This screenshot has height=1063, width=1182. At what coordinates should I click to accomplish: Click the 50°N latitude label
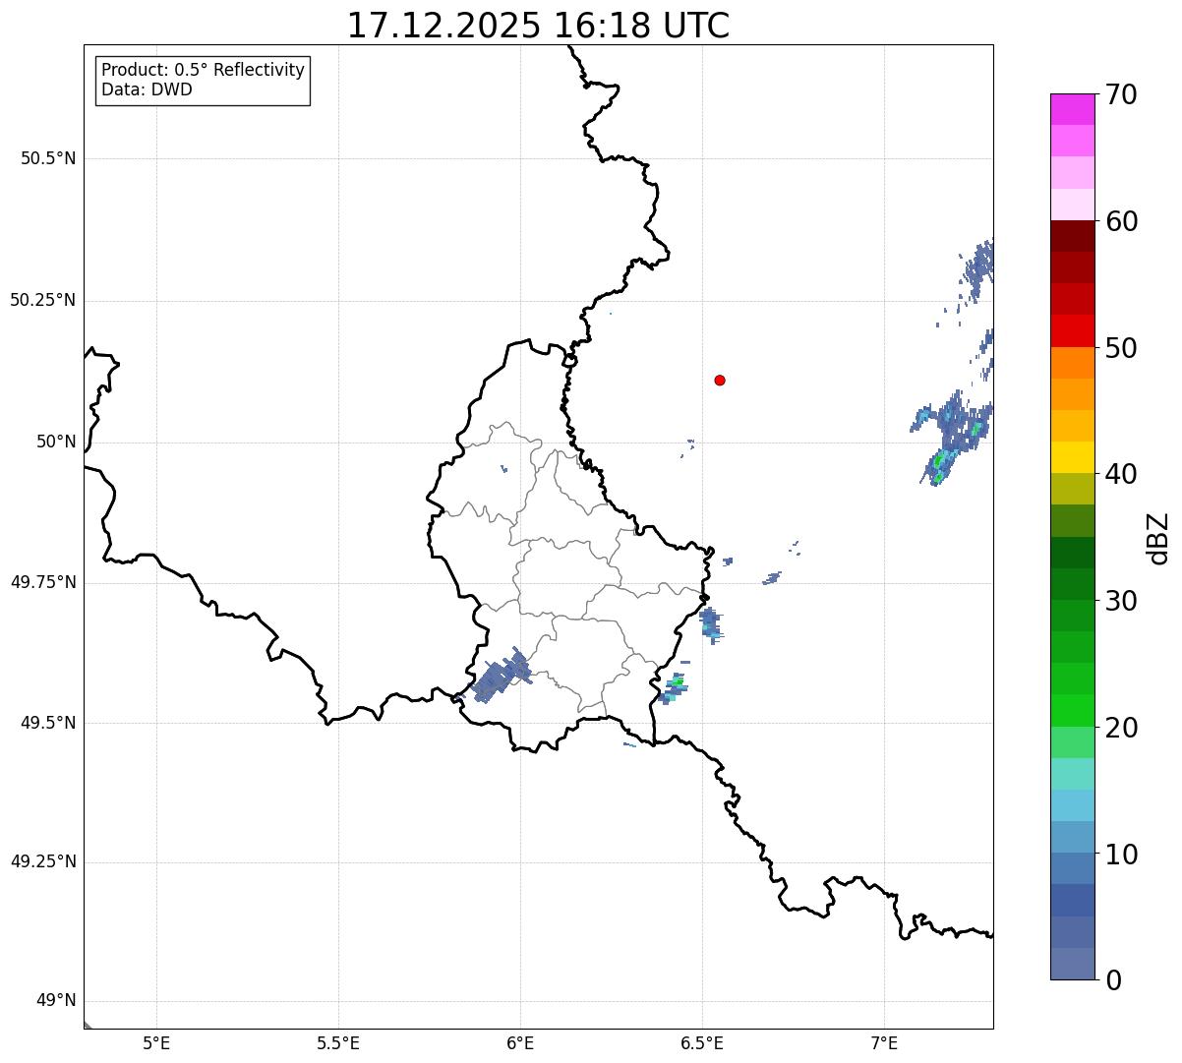tap(56, 442)
